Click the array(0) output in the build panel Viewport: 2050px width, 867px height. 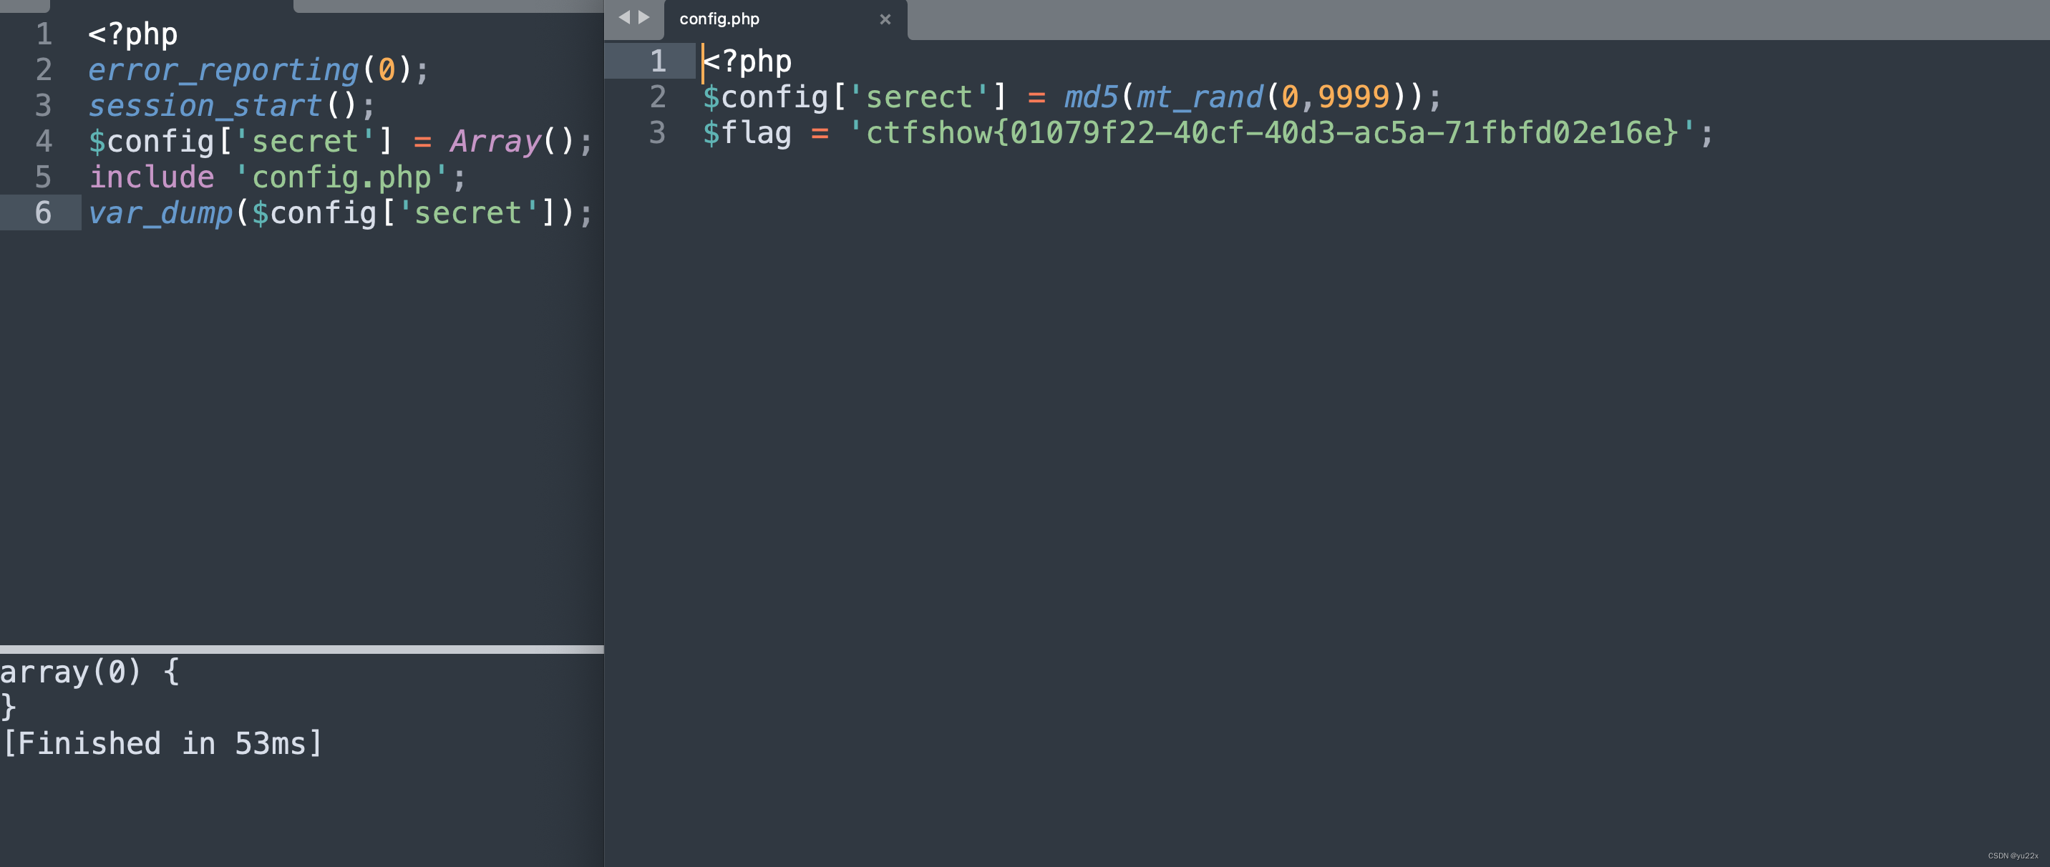(x=71, y=672)
